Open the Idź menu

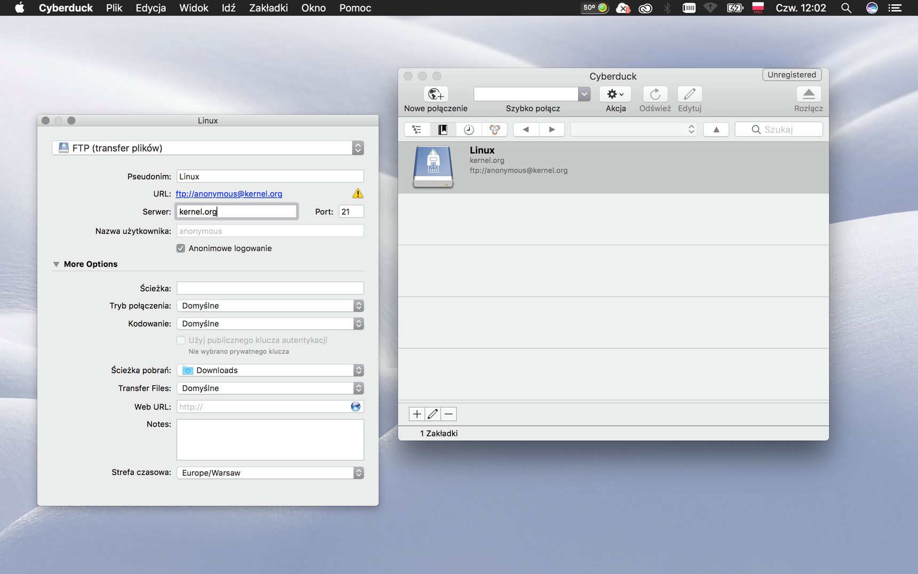(228, 8)
